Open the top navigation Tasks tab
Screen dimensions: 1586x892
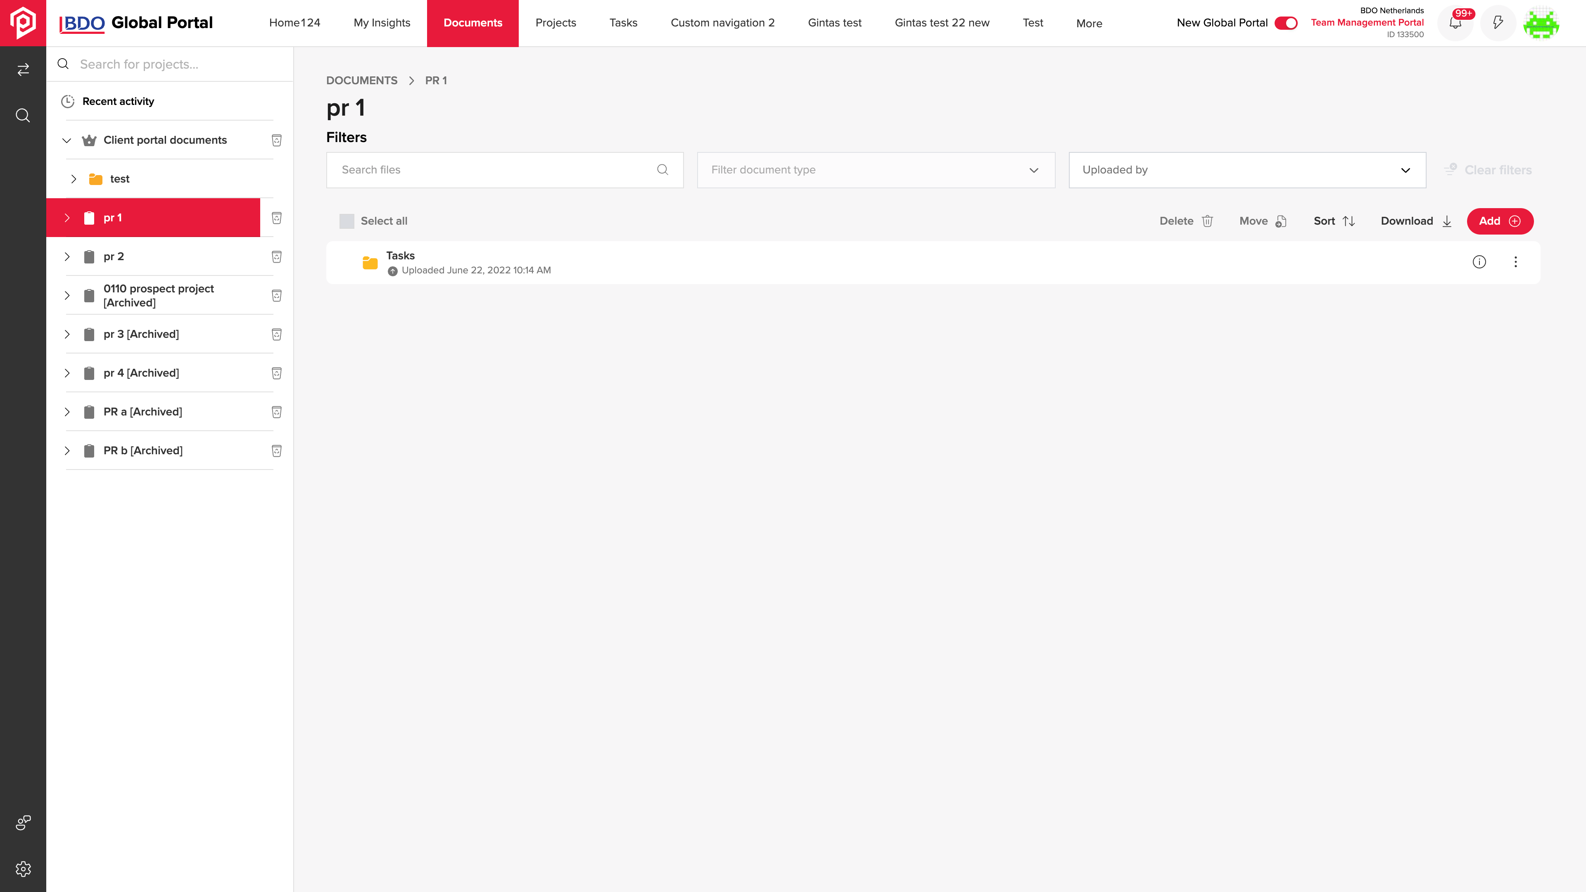click(x=623, y=23)
